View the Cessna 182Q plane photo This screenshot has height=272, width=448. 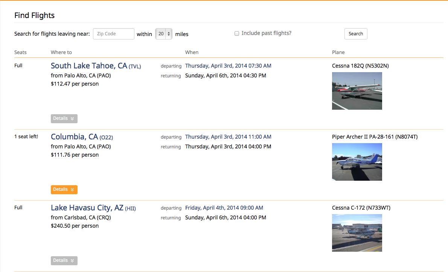pos(357,91)
